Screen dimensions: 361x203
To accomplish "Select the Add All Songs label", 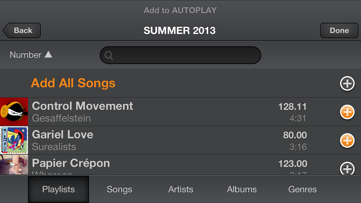I will (x=73, y=83).
